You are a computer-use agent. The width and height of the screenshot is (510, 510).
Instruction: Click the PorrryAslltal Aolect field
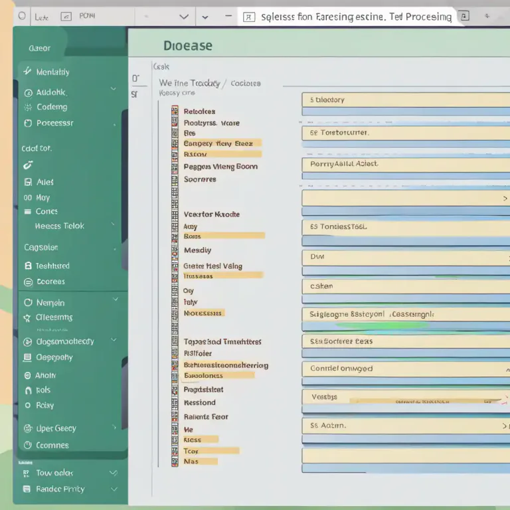tap(406, 165)
